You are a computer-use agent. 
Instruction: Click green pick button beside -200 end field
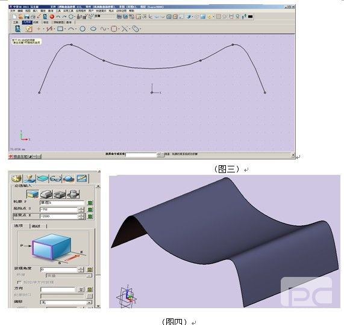(90, 216)
